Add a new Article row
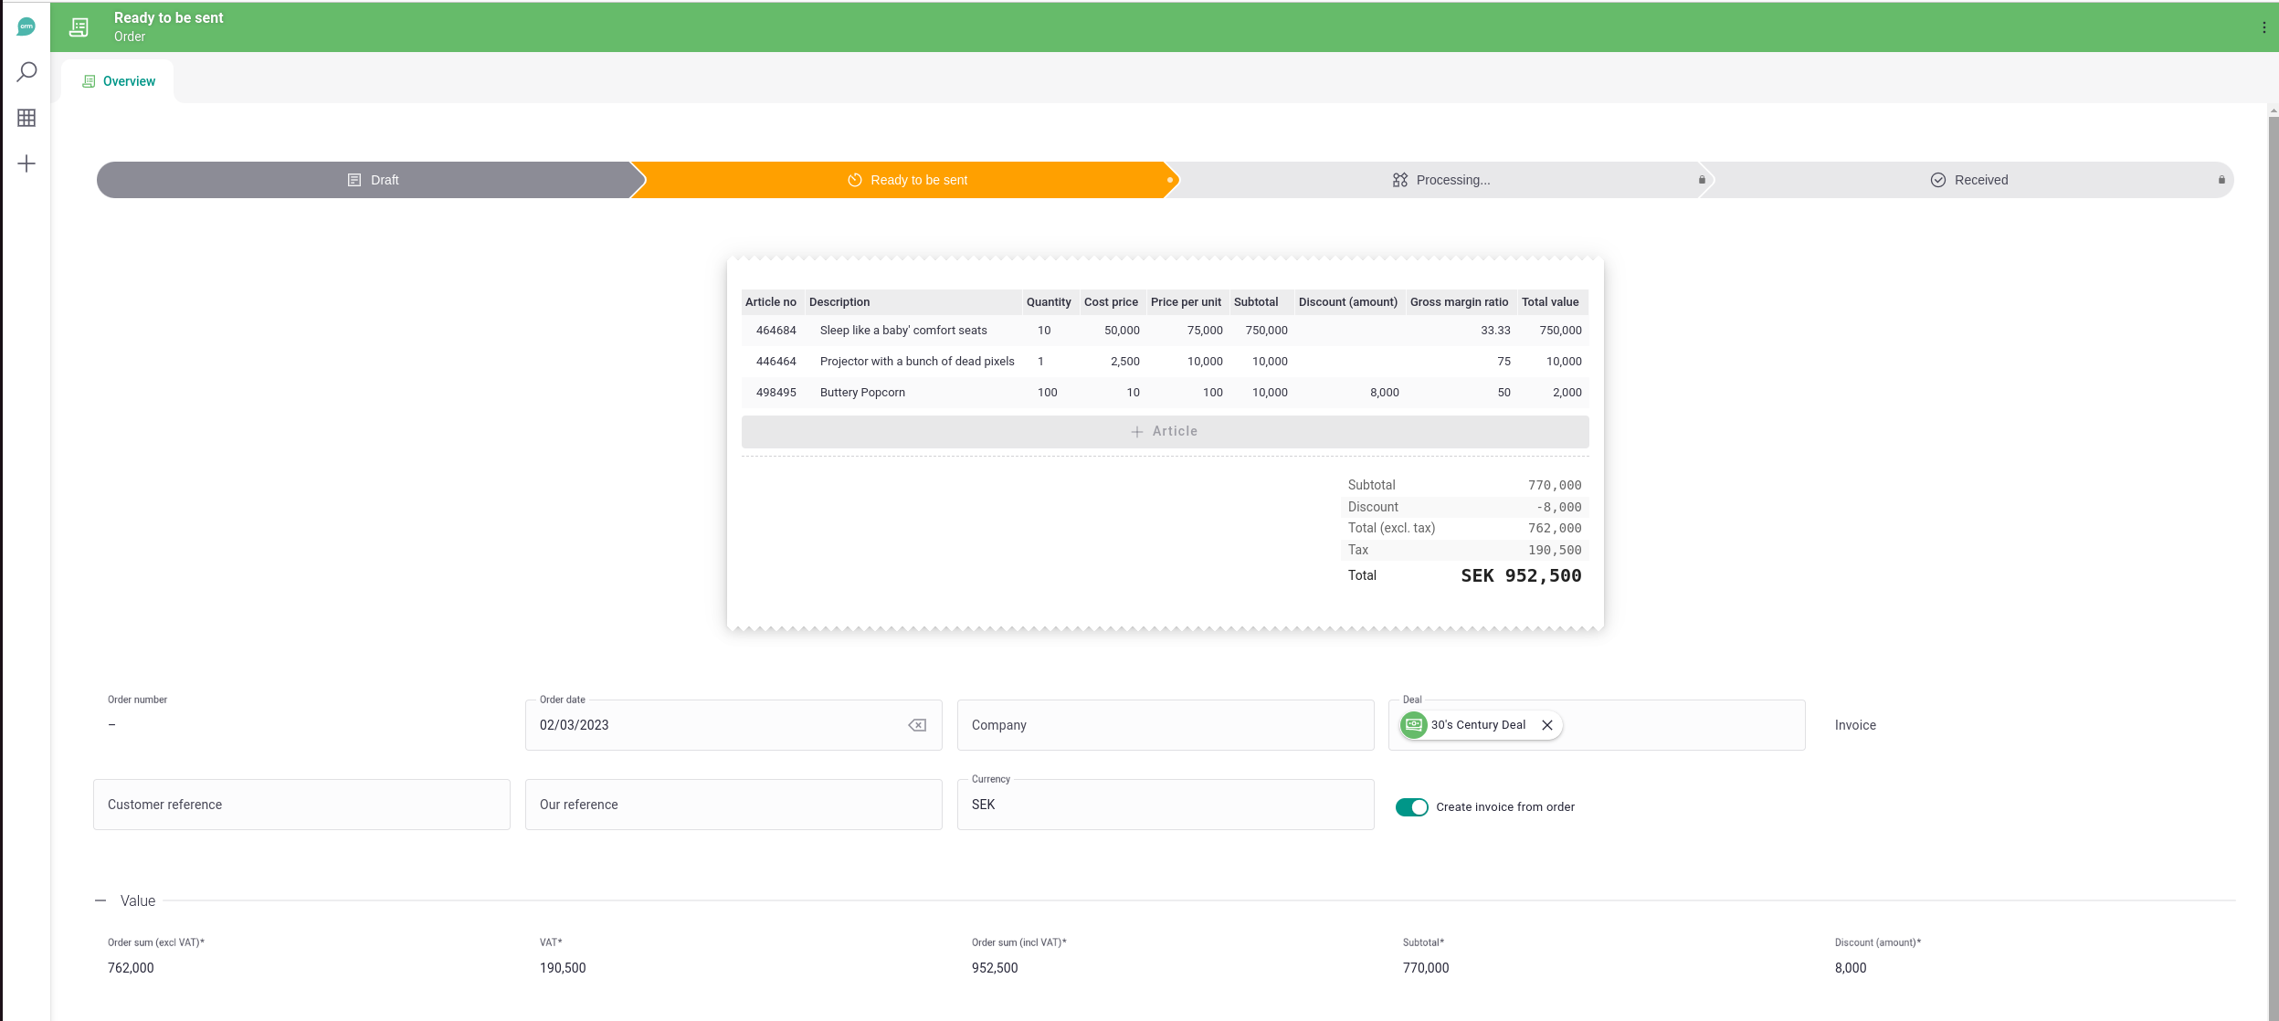 tap(1165, 431)
